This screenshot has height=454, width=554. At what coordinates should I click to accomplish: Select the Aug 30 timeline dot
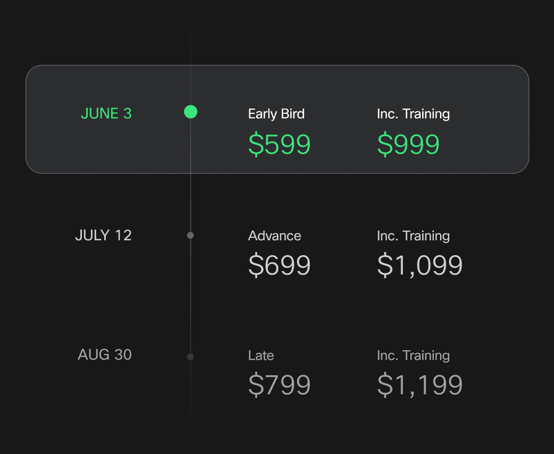tap(191, 357)
